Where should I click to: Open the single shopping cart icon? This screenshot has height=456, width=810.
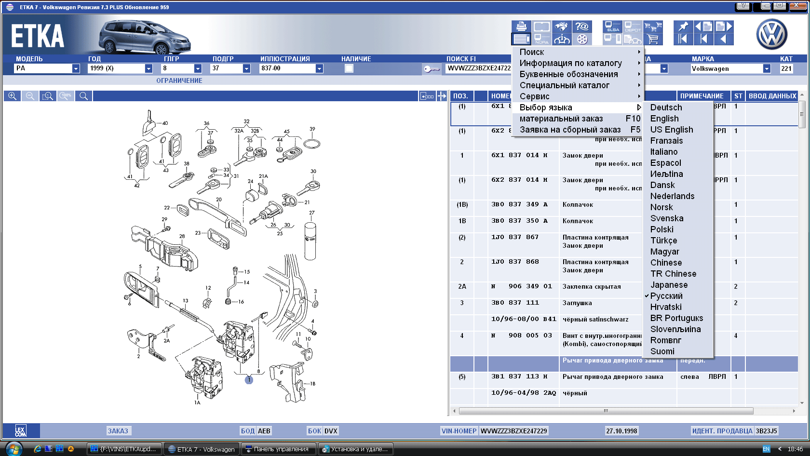(653, 39)
